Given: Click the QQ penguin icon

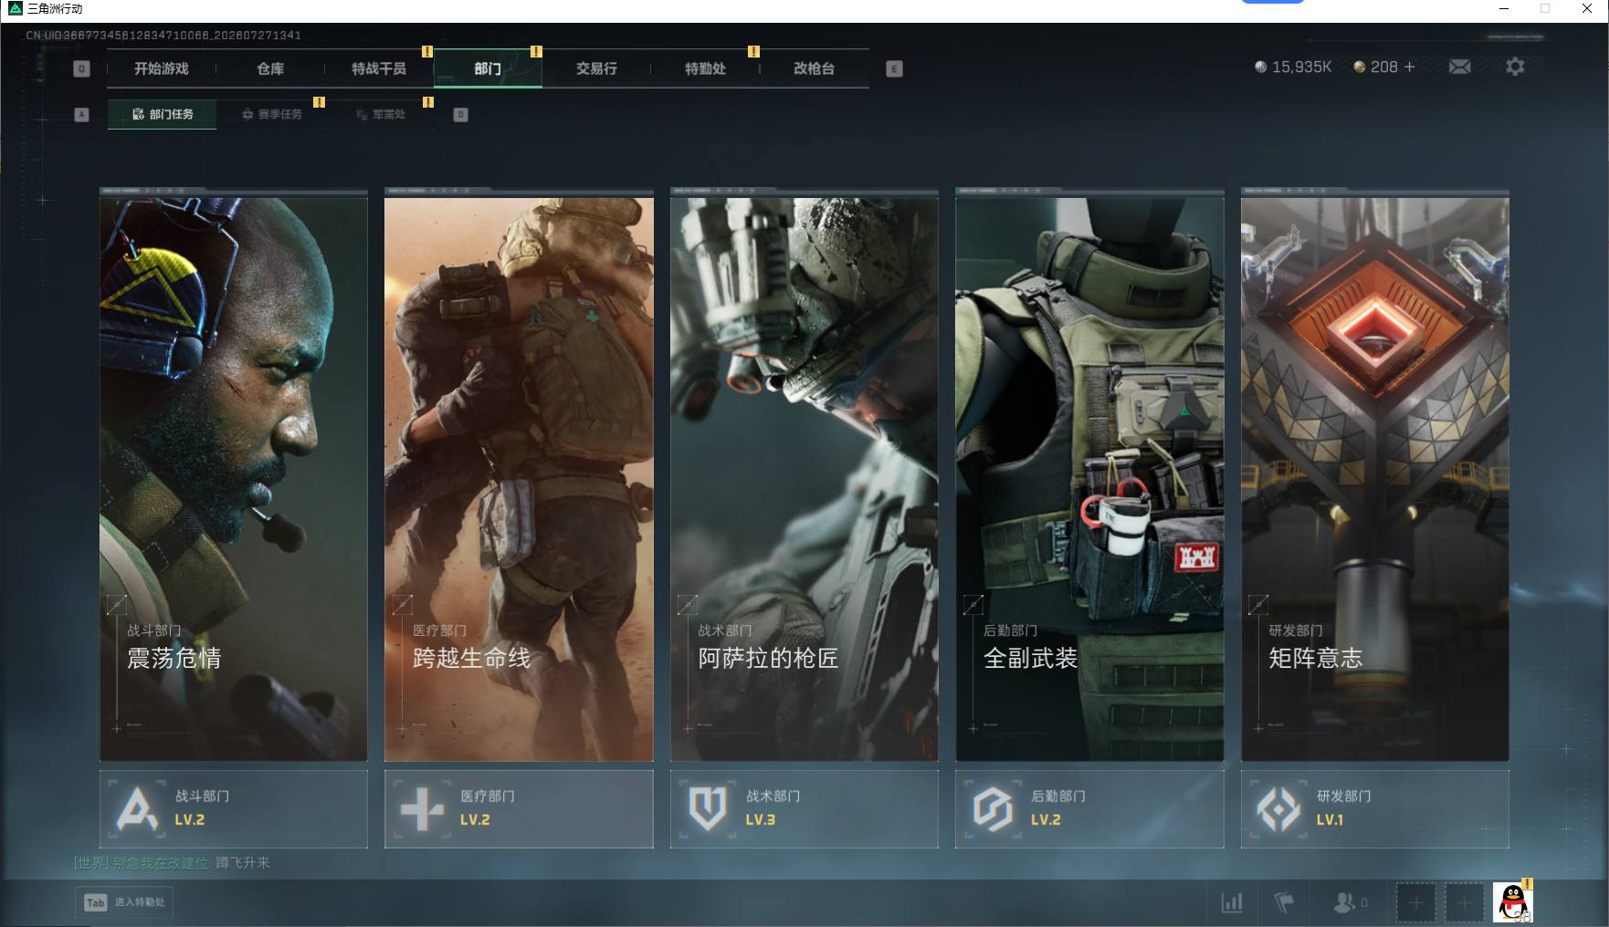Looking at the screenshot, I should pyautogui.click(x=1512, y=902).
